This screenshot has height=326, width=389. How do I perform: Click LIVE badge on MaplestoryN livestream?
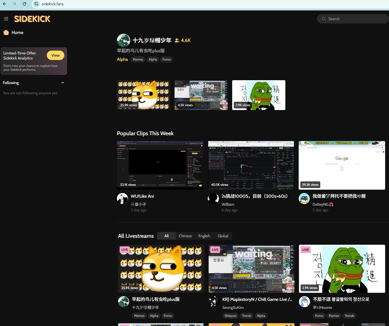point(215,250)
